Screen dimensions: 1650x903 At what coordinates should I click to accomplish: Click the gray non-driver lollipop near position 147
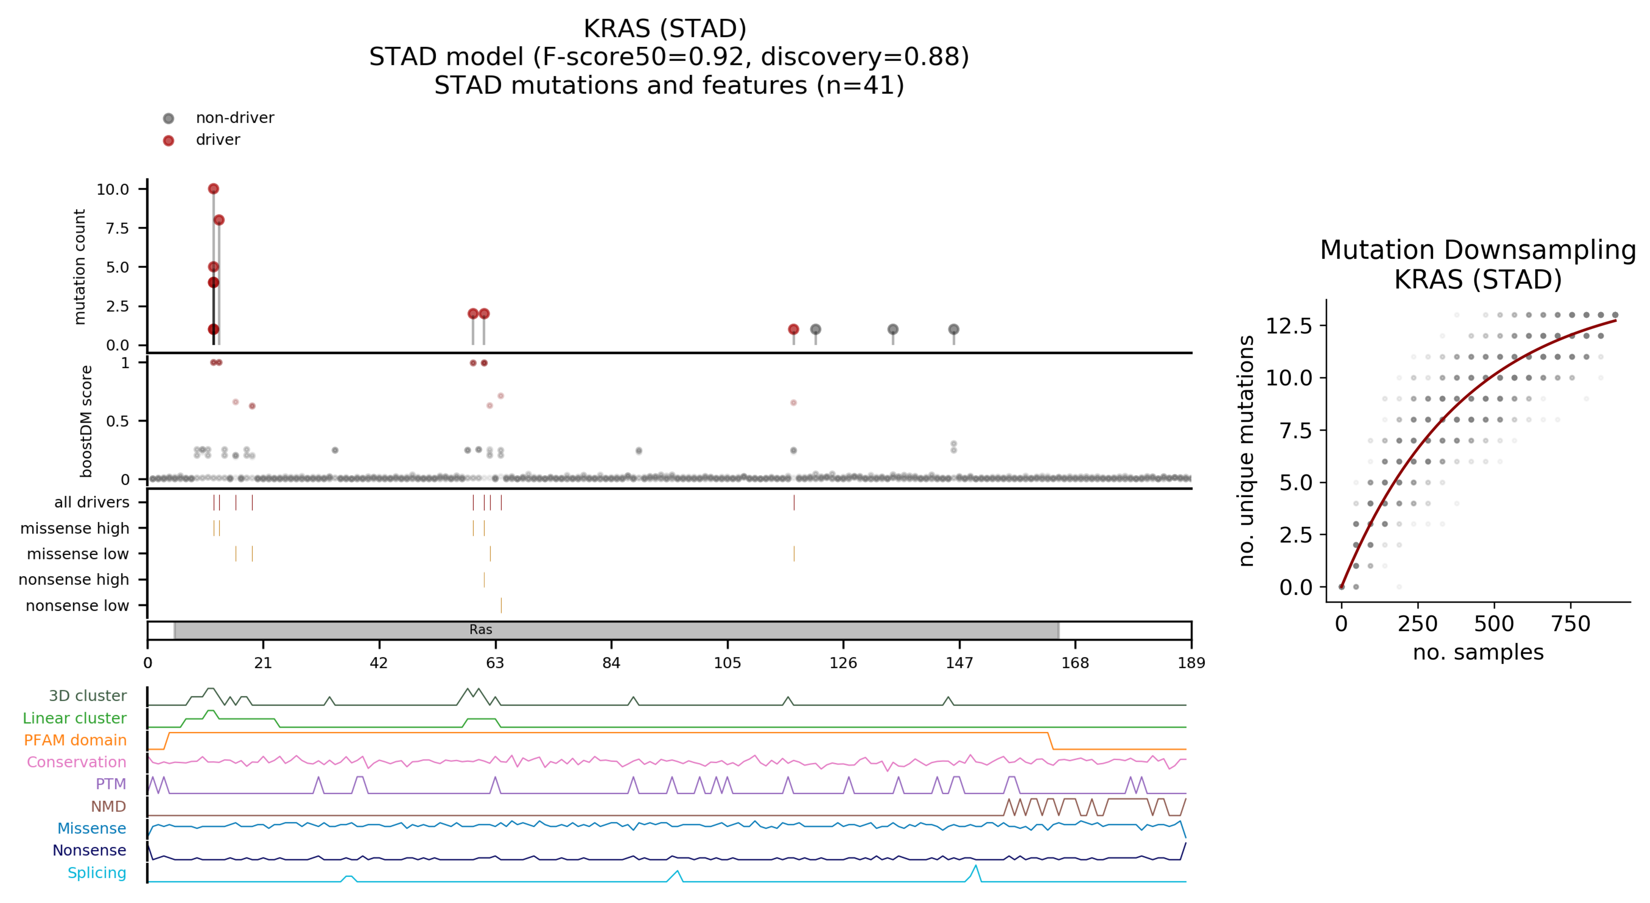click(954, 329)
